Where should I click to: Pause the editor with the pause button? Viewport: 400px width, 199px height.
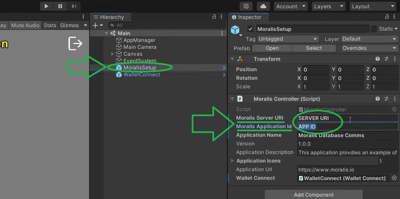tap(60, 6)
